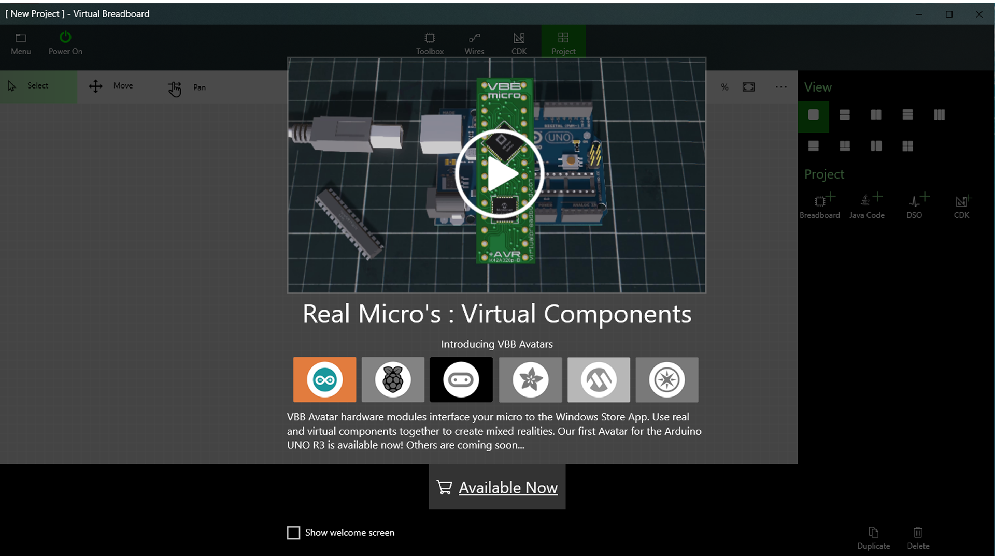Screen dimensions: 995x559
Task: Click the Available Now link
Action: coord(507,488)
